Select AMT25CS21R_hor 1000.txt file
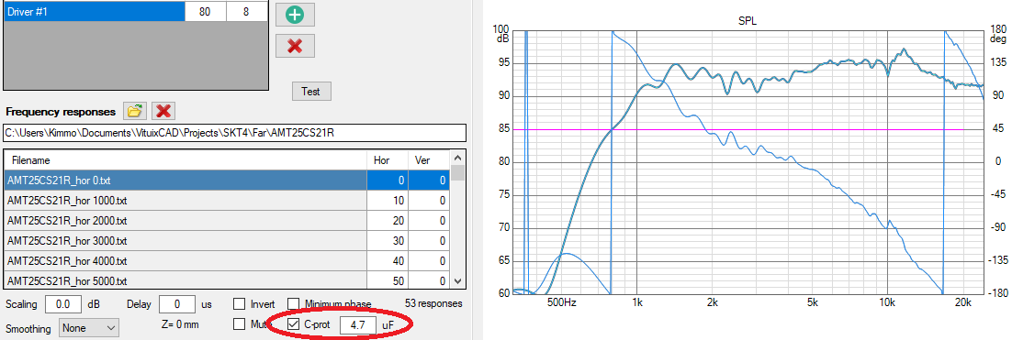This screenshot has width=1012, height=340. click(186, 201)
